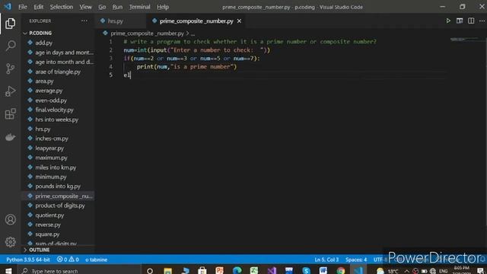Open the Terminal menu
487x274 pixels.
pos(139,7)
